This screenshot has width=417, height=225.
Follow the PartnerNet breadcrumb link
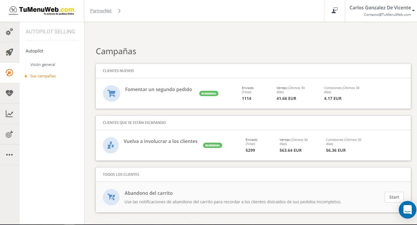101,11
